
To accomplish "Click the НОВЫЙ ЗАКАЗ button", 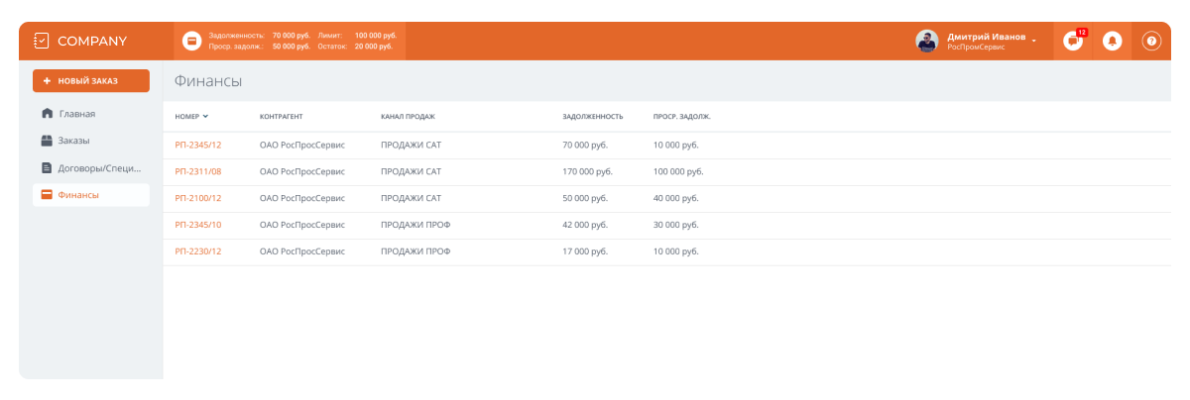I will pos(91,81).
